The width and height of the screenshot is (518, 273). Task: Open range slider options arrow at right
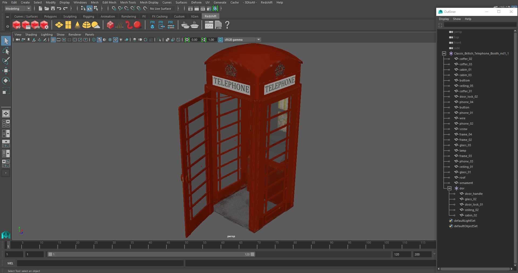click(434, 254)
